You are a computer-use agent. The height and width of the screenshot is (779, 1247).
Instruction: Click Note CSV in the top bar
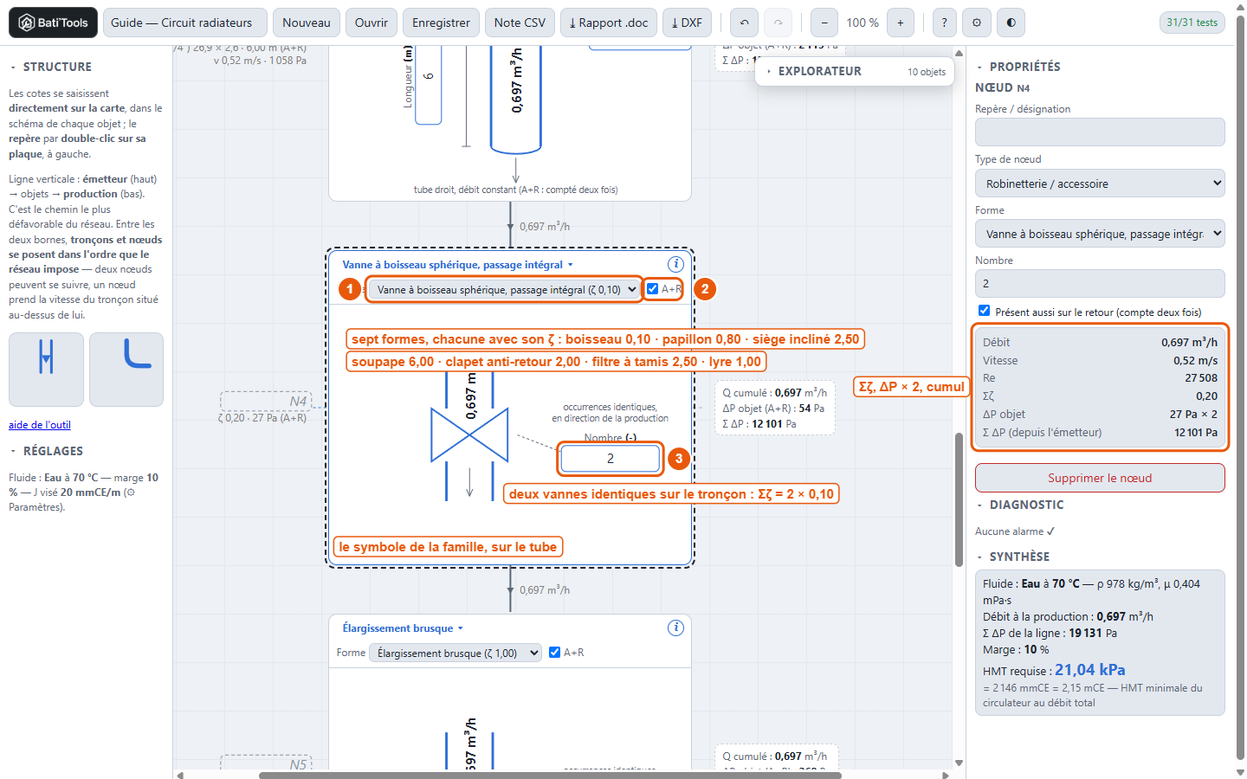pyautogui.click(x=520, y=23)
